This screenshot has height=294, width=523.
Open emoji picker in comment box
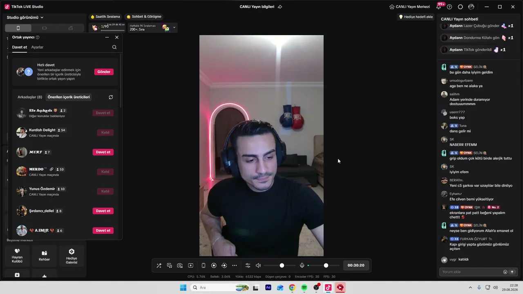pyautogui.click(x=505, y=272)
